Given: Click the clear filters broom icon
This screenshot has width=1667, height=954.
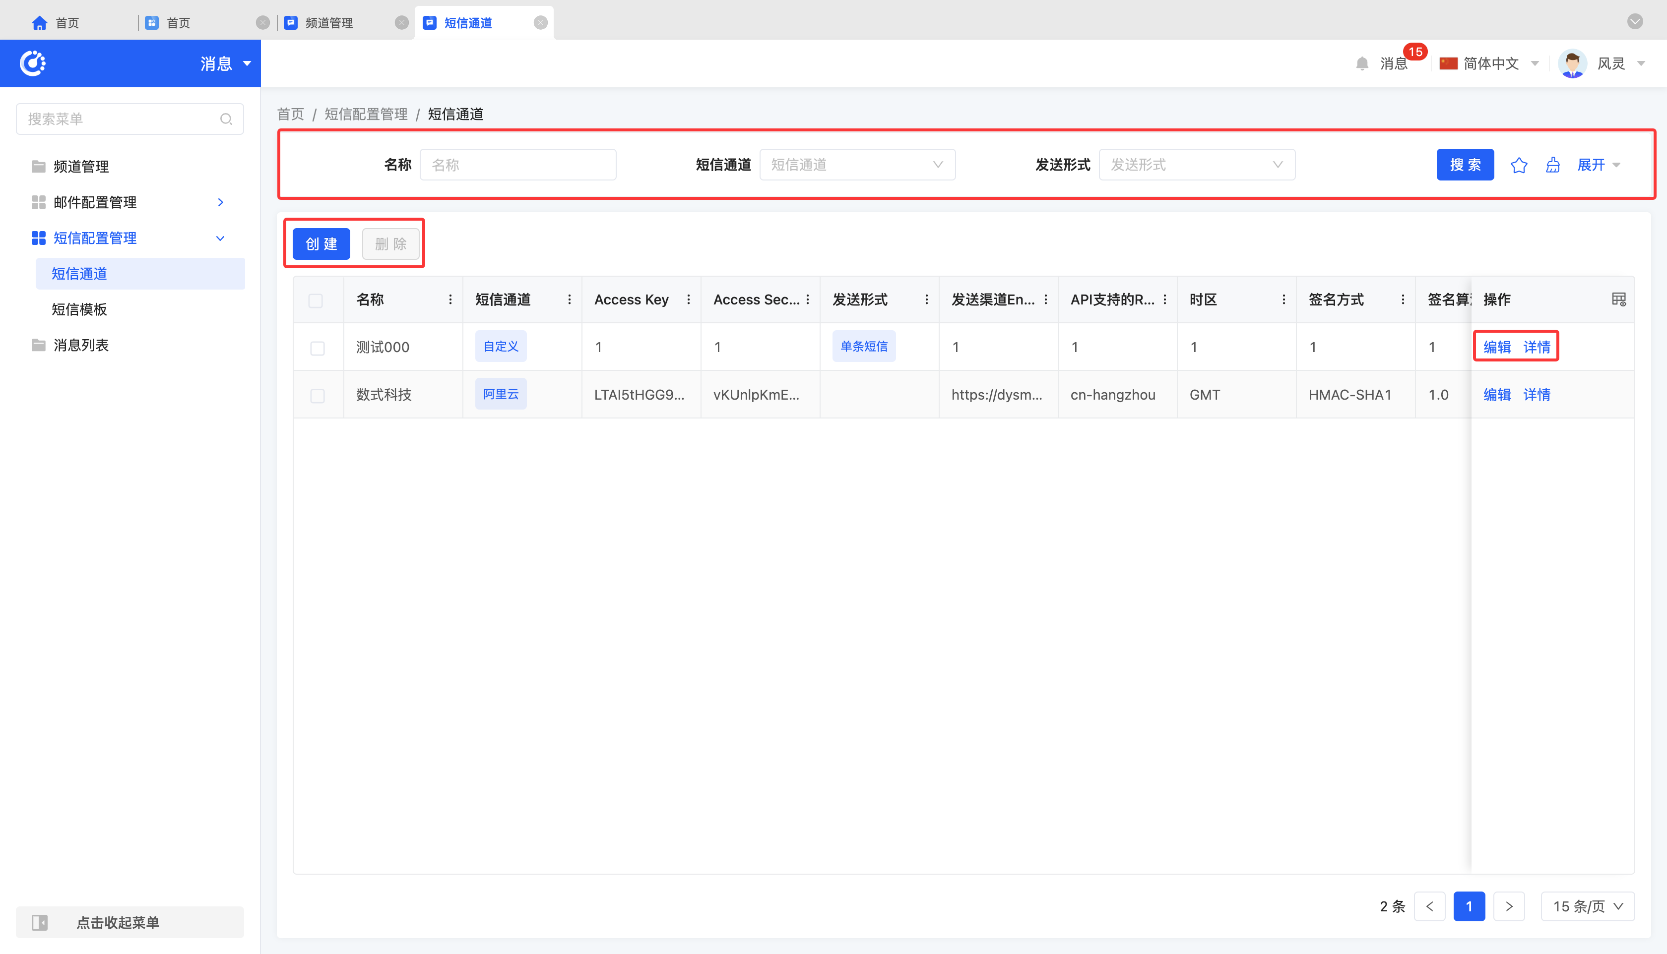Looking at the screenshot, I should pos(1552,165).
